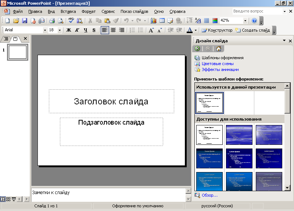
Task: Open the Формат menu
Action: (x=89, y=11)
